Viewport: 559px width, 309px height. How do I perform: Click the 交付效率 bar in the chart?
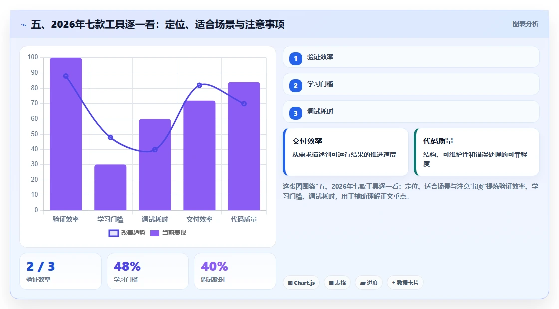point(199,155)
